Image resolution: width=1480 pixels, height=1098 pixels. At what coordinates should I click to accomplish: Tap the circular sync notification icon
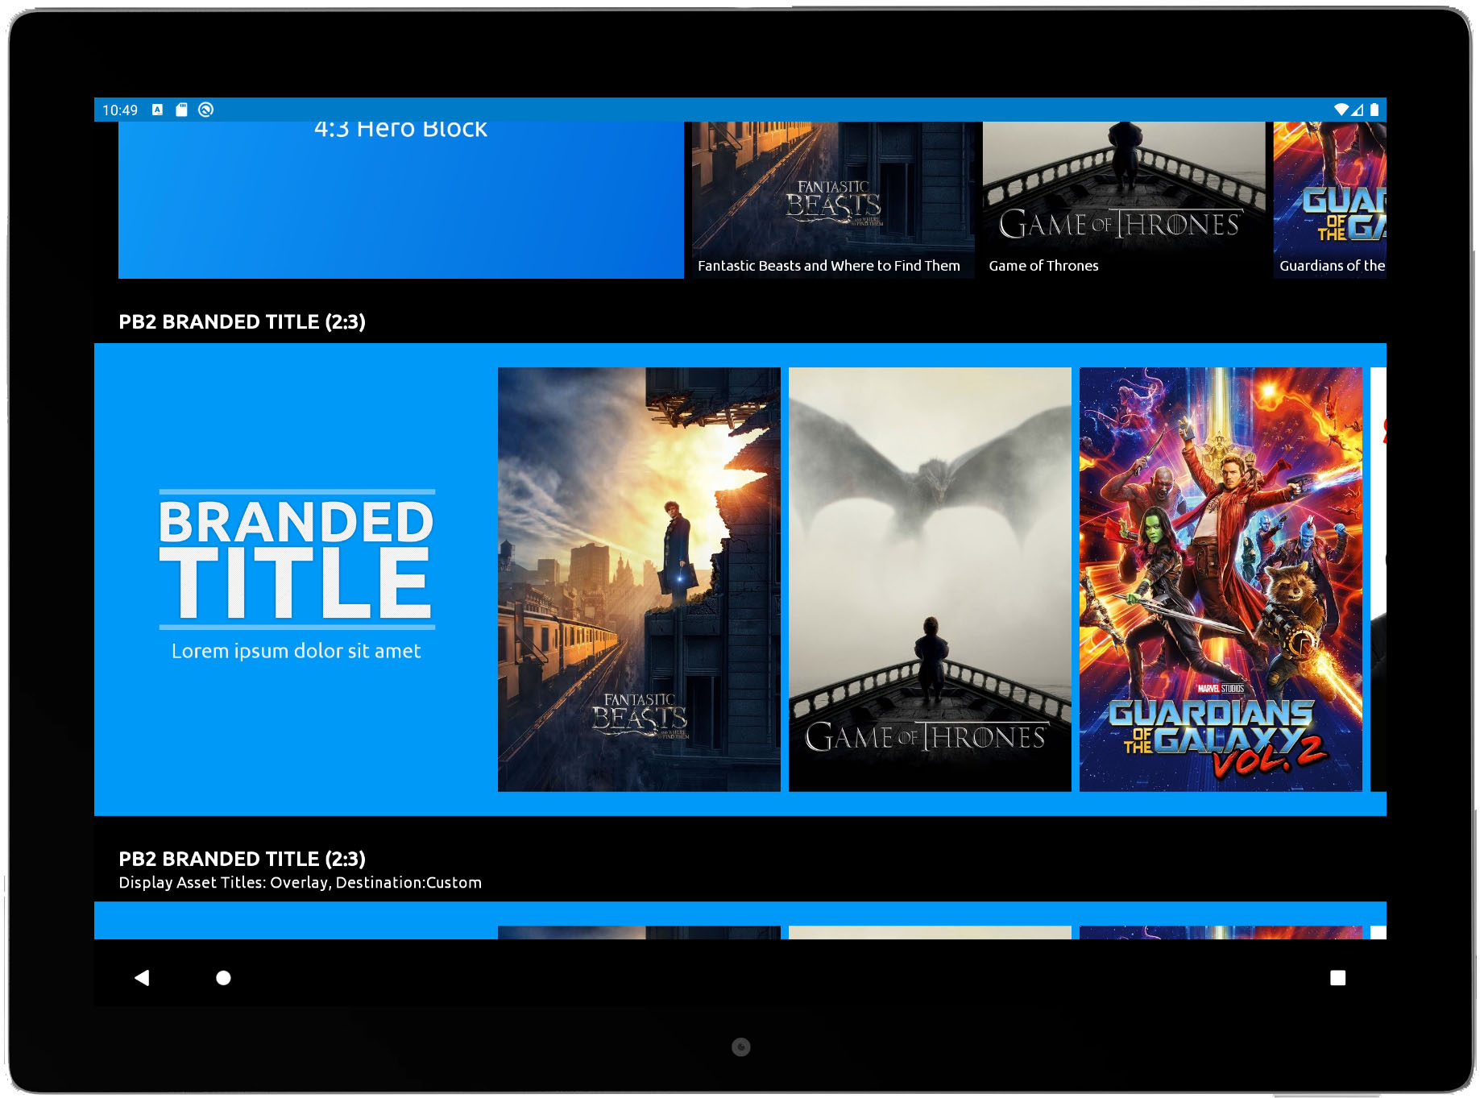coord(205,110)
